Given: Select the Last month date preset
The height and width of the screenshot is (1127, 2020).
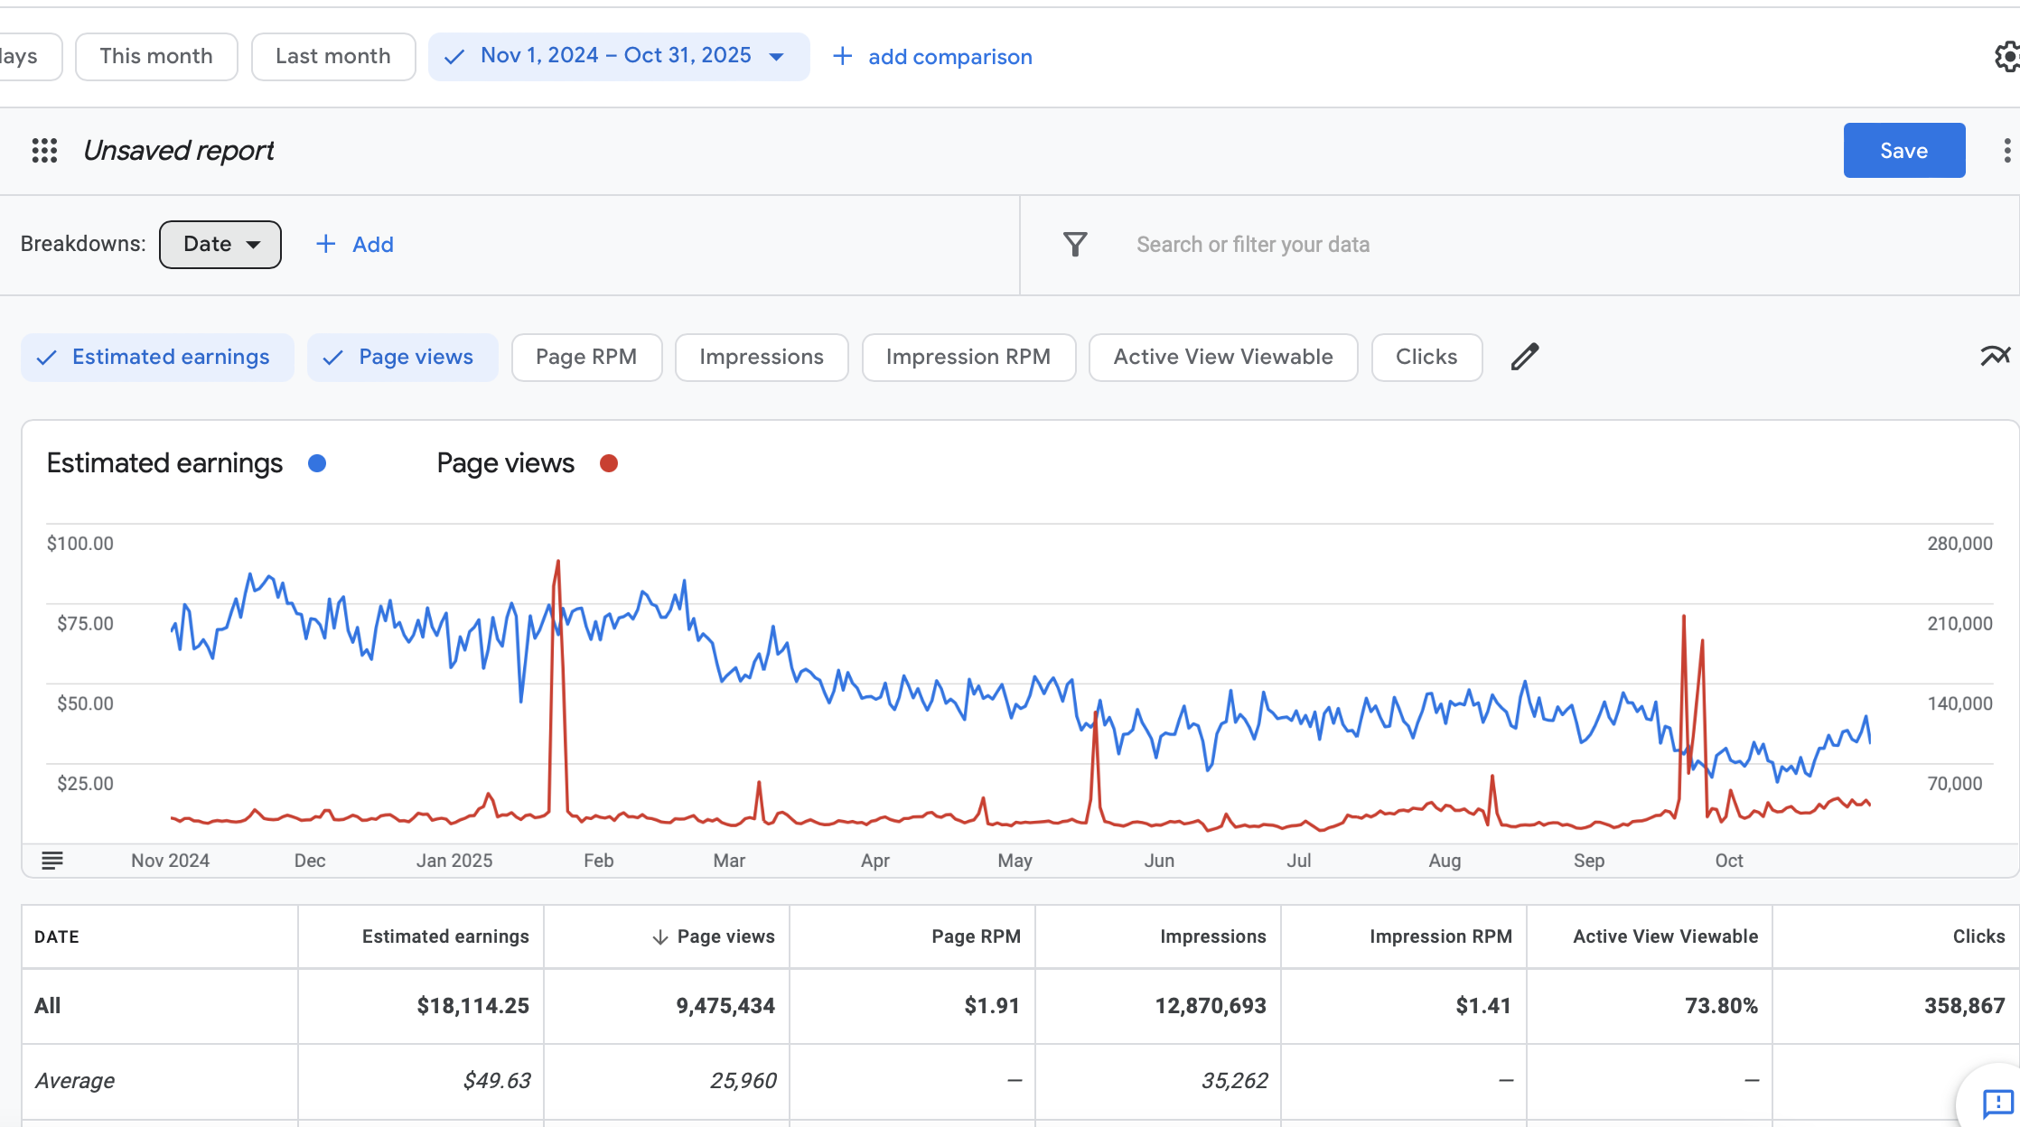Looking at the screenshot, I should tap(332, 57).
